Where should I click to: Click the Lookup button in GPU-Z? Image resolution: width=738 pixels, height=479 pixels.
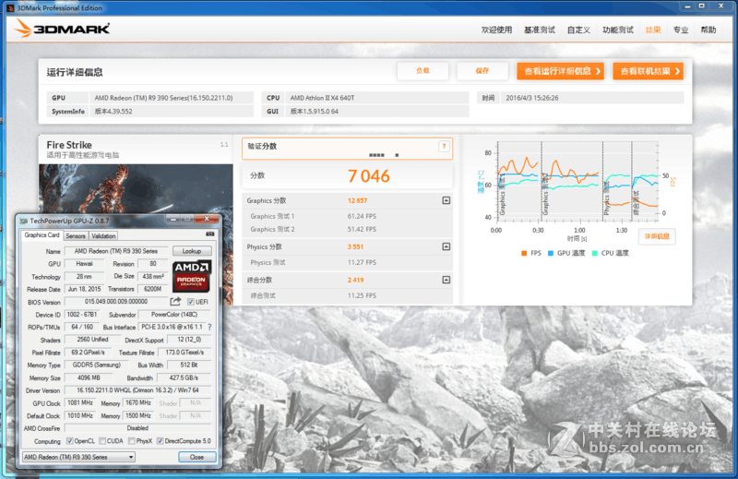tap(192, 251)
